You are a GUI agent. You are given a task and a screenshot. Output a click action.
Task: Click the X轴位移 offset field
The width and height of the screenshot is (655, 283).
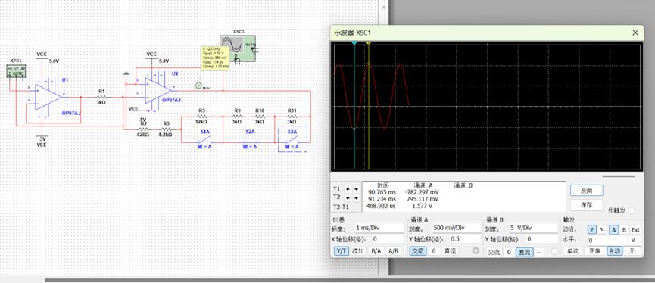(x=387, y=239)
